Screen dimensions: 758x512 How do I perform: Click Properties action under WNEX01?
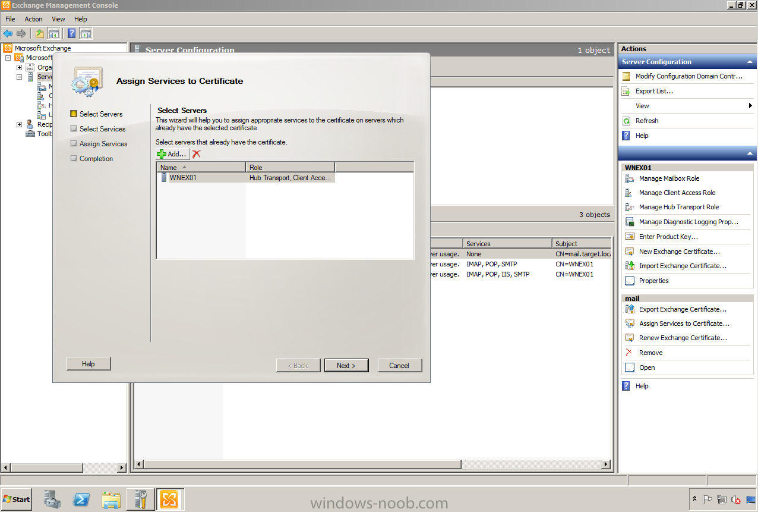click(653, 281)
